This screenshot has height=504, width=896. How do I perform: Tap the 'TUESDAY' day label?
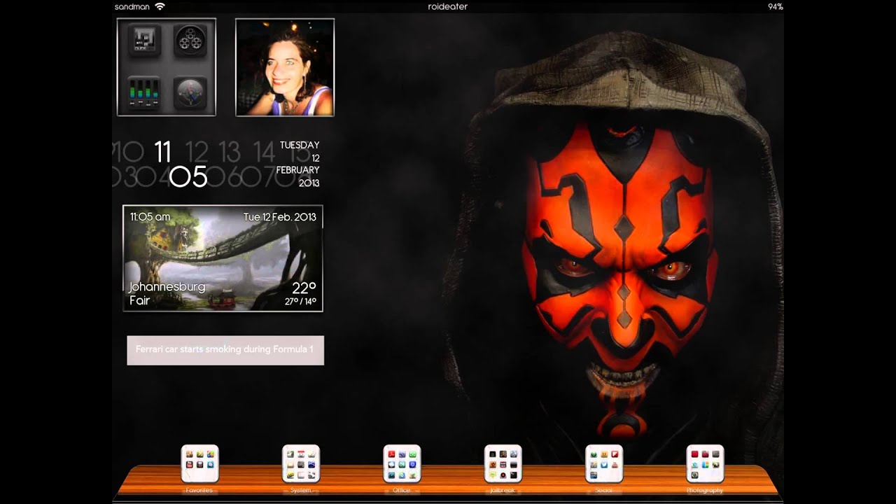tap(300, 145)
